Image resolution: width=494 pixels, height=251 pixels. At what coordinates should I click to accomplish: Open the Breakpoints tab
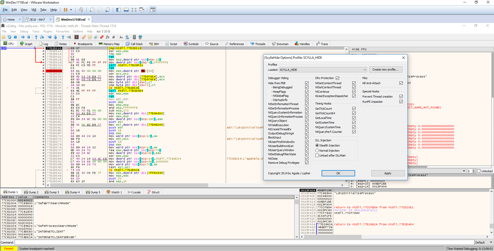83,44
